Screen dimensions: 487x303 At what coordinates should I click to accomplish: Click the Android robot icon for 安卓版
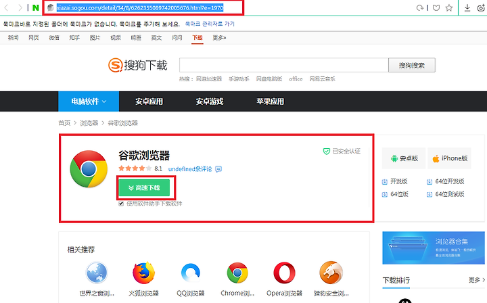coord(394,158)
